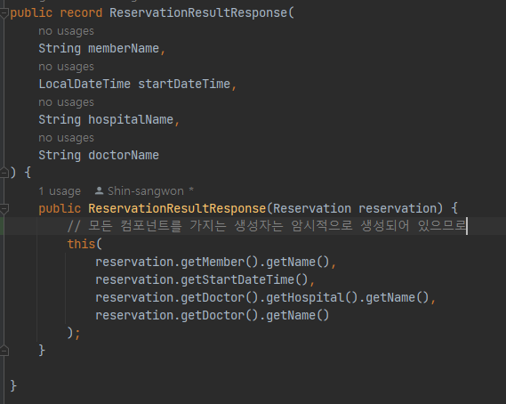Image resolution: width=506 pixels, height=404 pixels.
Task: Click 'no usages' hint above startDateTime
Action: (x=66, y=67)
